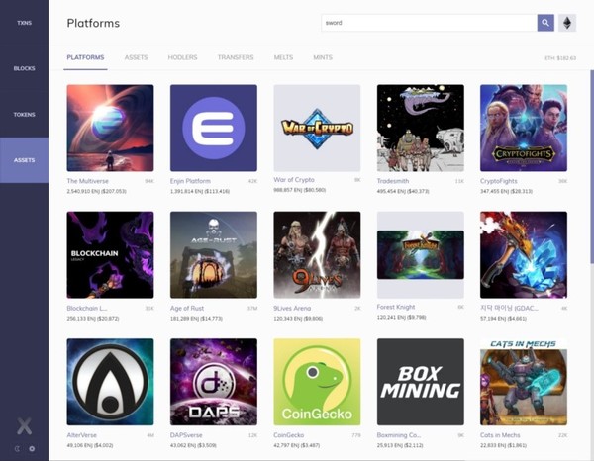Click '495,454 ENJ ($40,373)' value
This screenshot has height=461, width=594.
[403, 192]
